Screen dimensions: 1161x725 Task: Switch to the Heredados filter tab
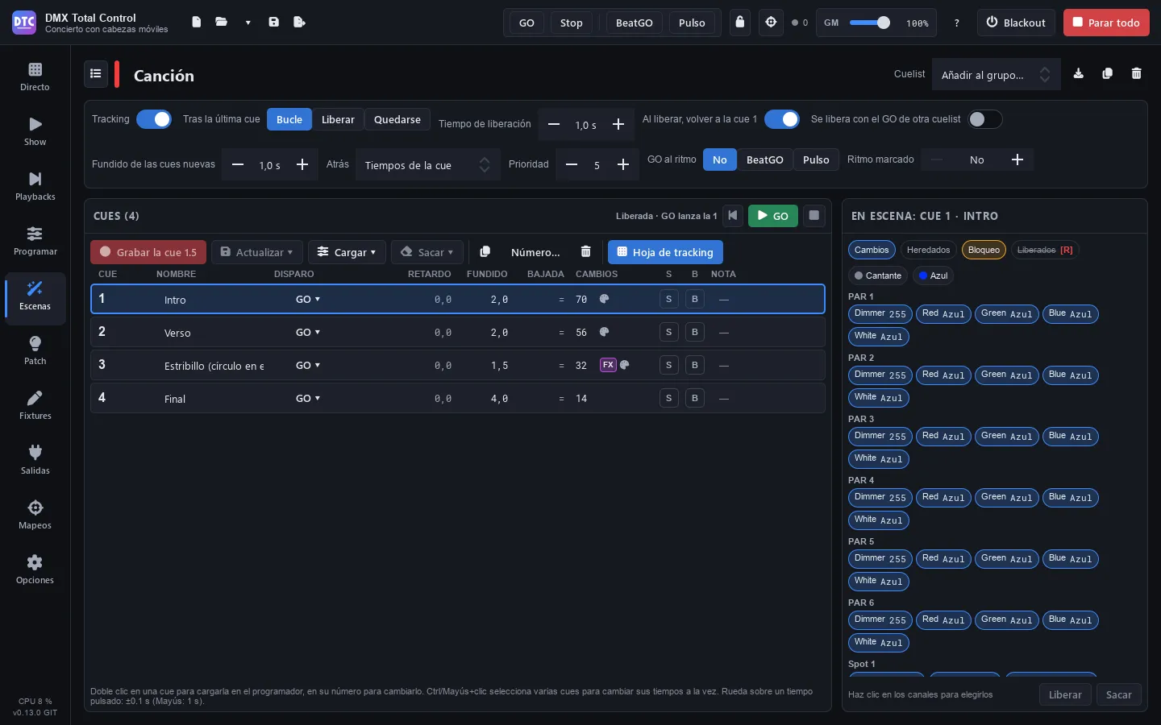pos(929,250)
